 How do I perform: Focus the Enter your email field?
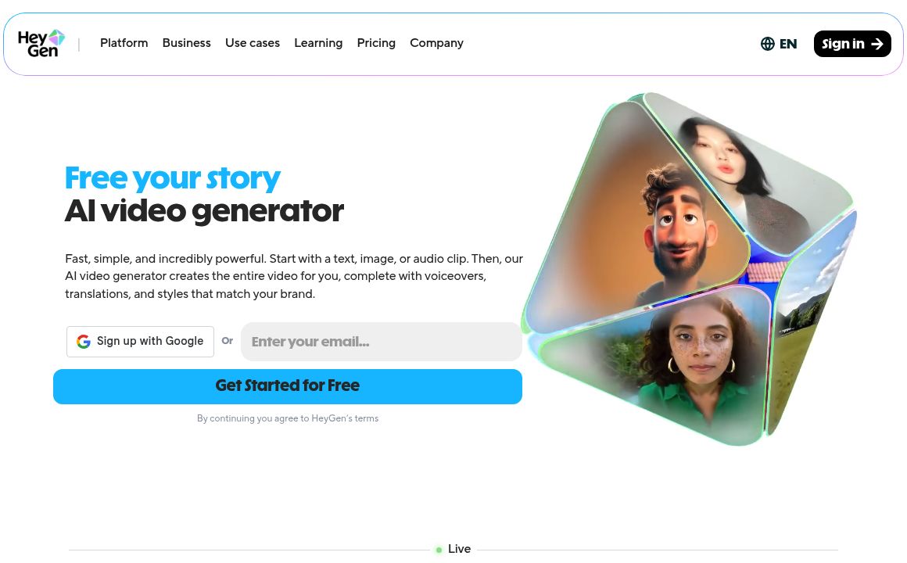(382, 342)
